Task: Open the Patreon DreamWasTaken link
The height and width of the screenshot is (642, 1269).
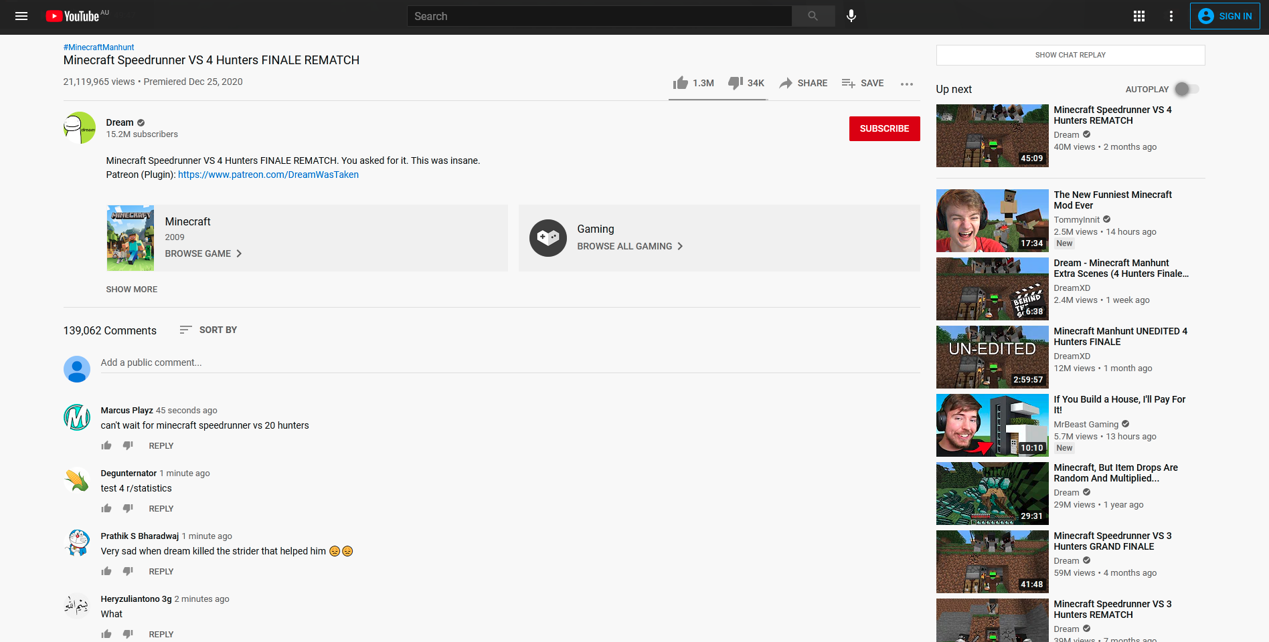Action: (x=268, y=175)
